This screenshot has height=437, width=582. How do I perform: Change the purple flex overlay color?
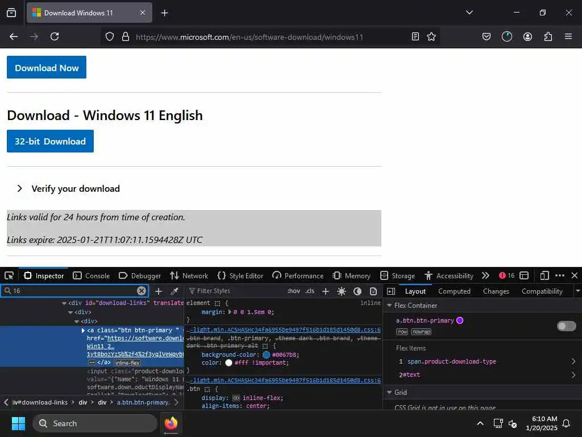[x=460, y=320]
